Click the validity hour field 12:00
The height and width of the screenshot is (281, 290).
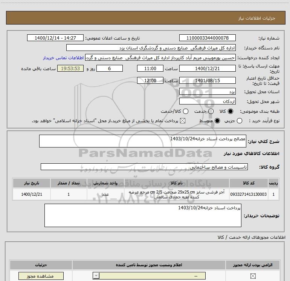click(150, 80)
